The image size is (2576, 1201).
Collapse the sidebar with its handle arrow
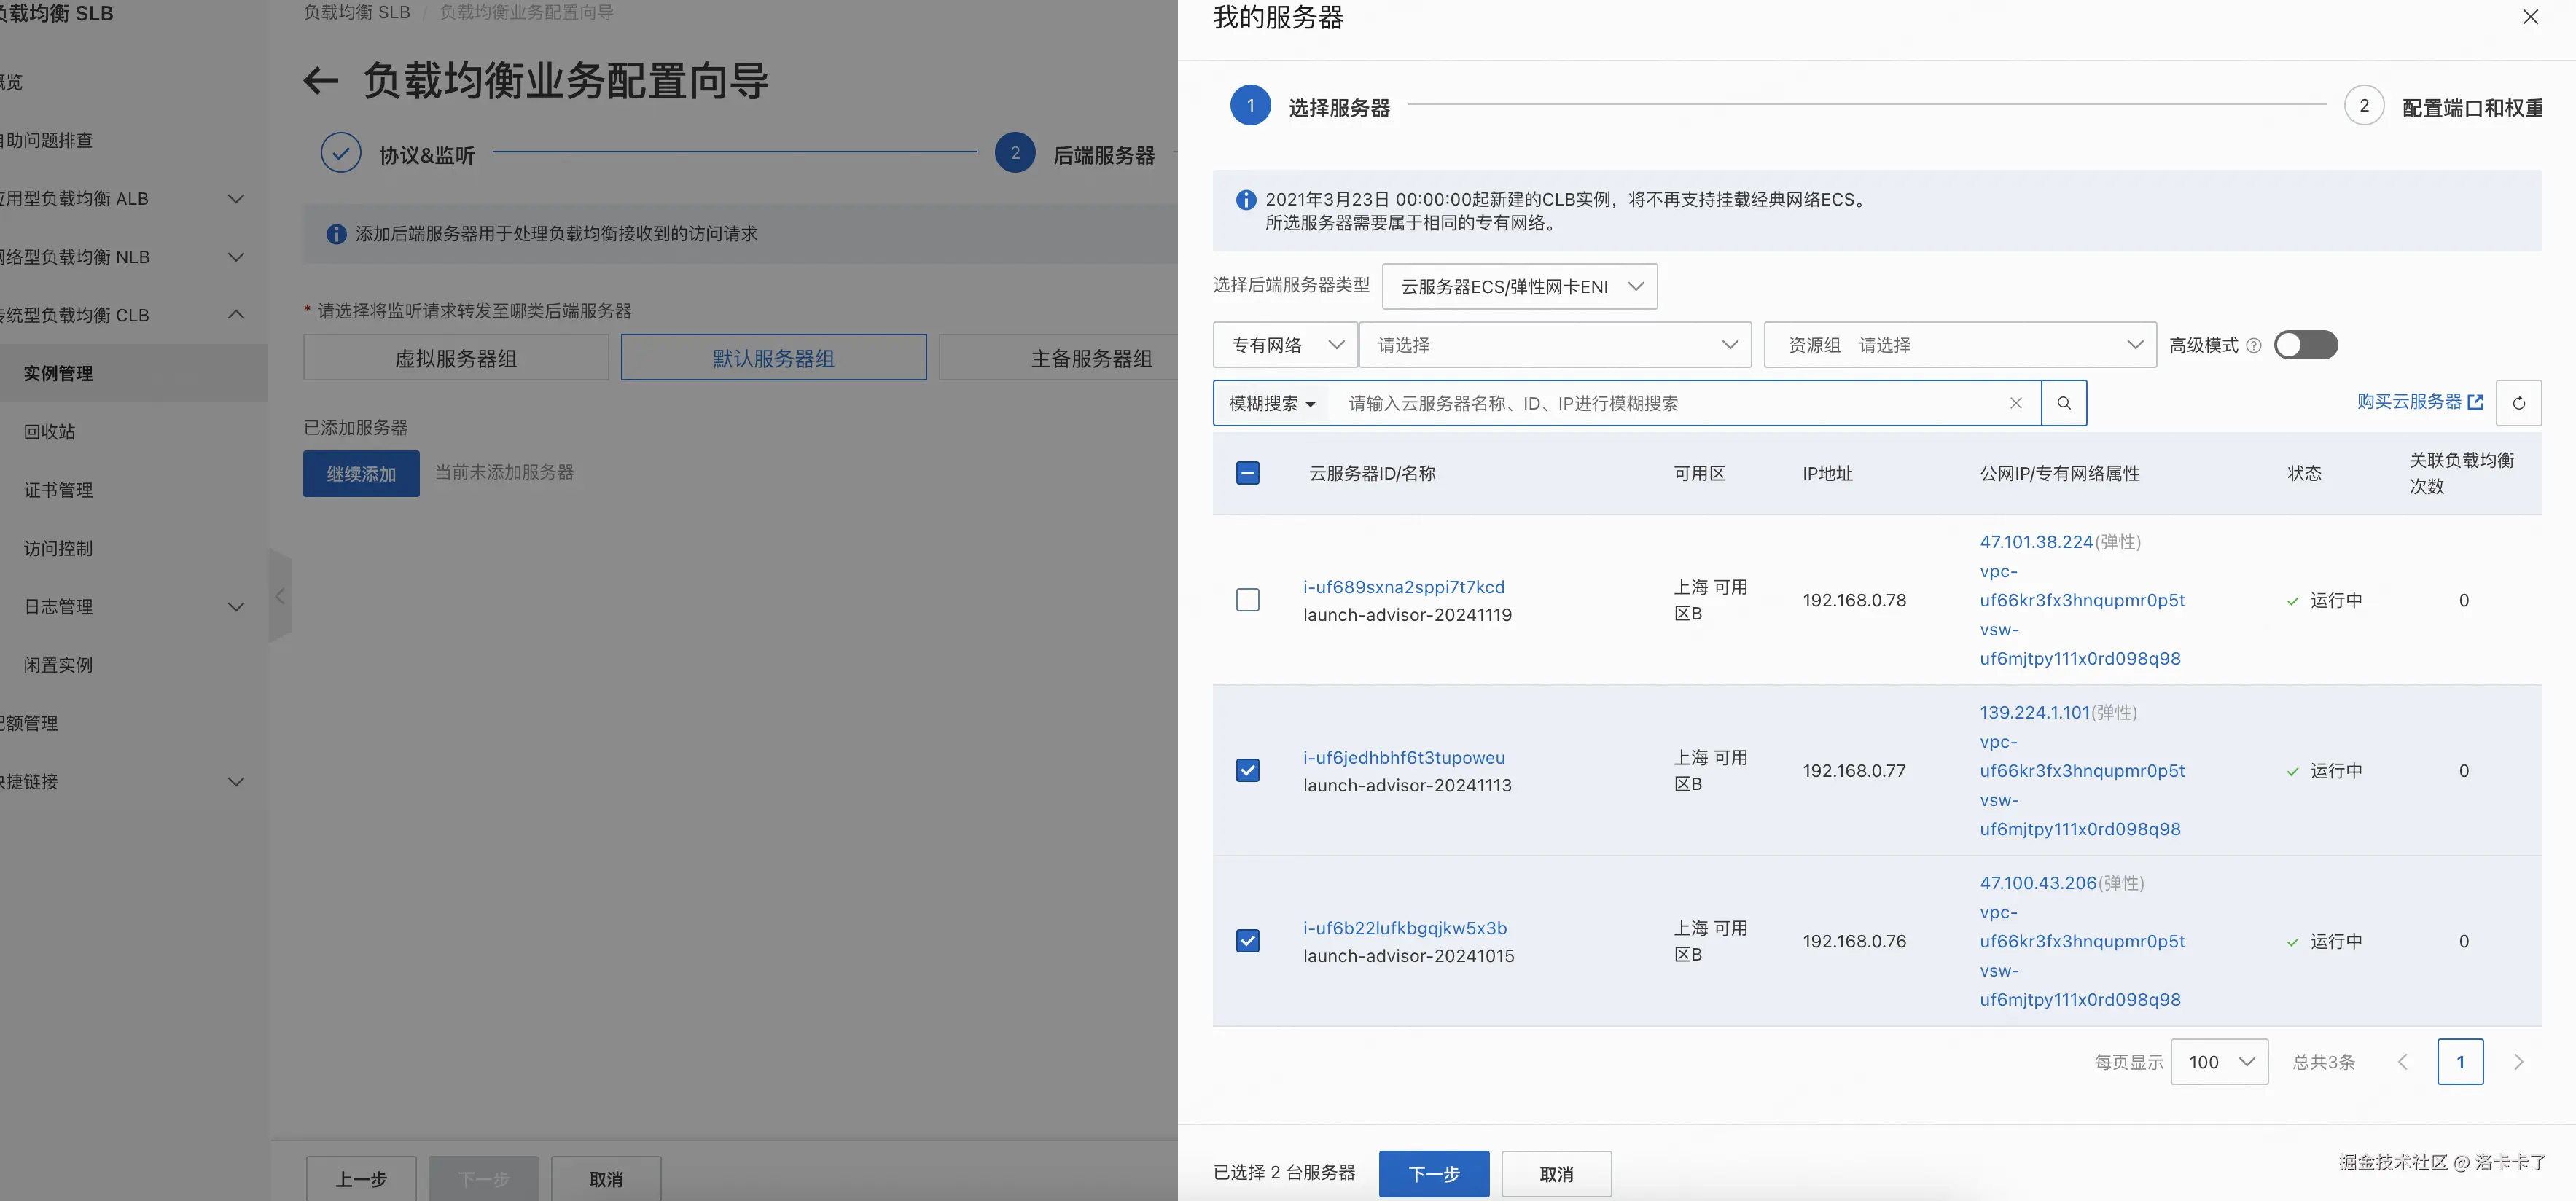(x=280, y=597)
